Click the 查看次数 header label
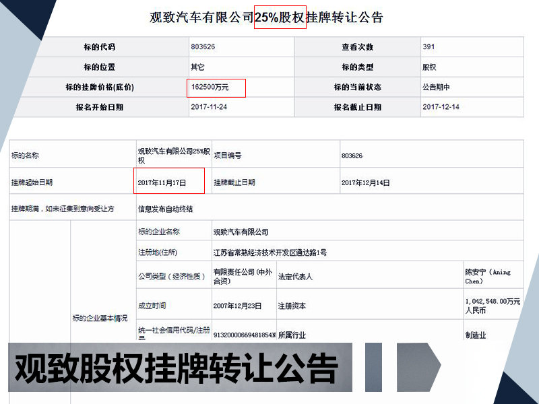 coord(358,46)
